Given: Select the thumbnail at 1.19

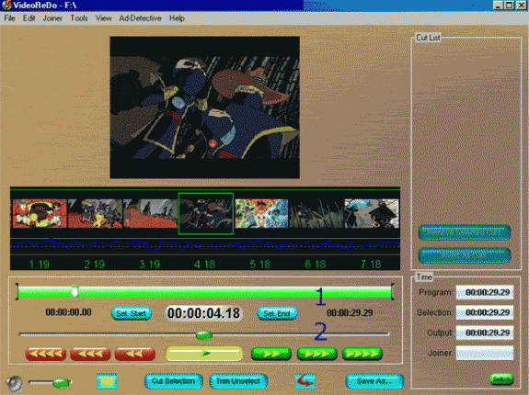Looking at the screenshot, I should [x=40, y=213].
